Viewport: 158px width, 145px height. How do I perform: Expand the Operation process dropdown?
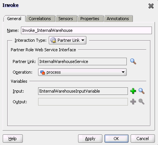click(82, 72)
